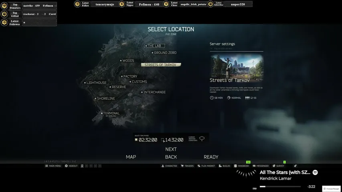Open the Builds tab
The height and width of the screenshot is (192, 342).
[x=225, y=166]
